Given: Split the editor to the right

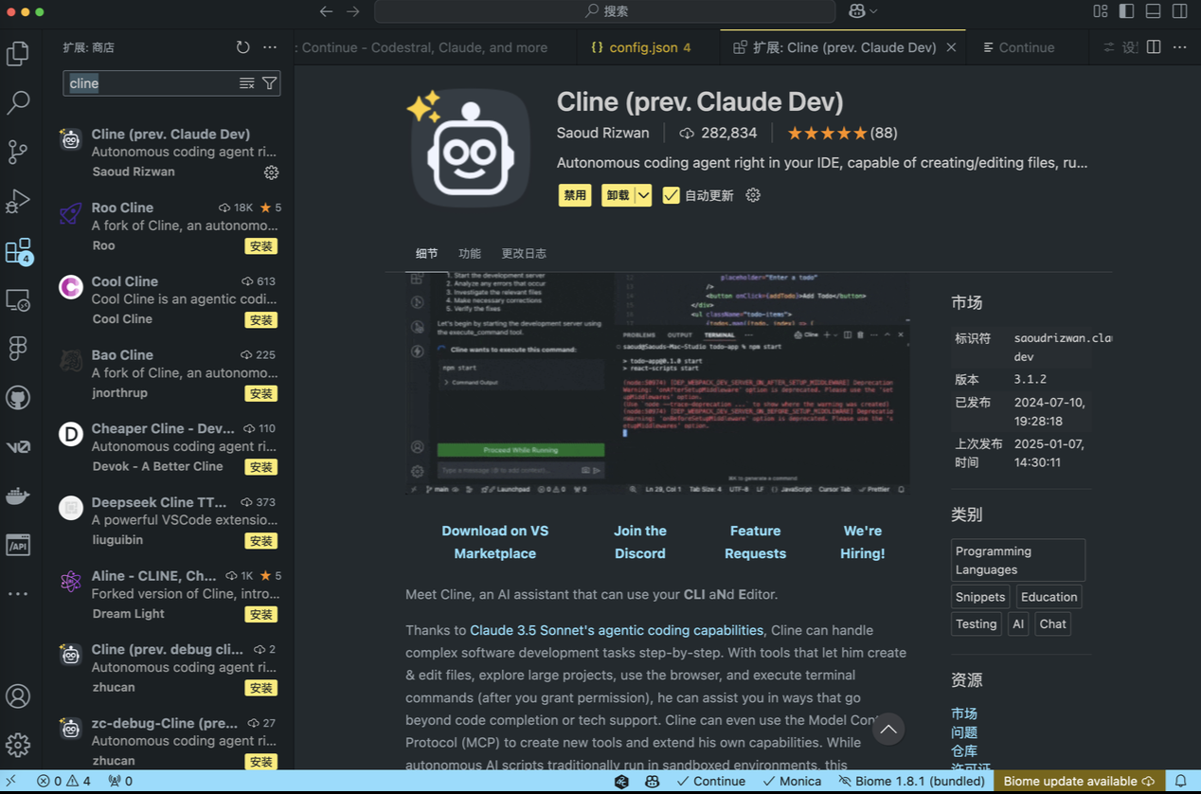Looking at the screenshot, I should point(1154,47).
